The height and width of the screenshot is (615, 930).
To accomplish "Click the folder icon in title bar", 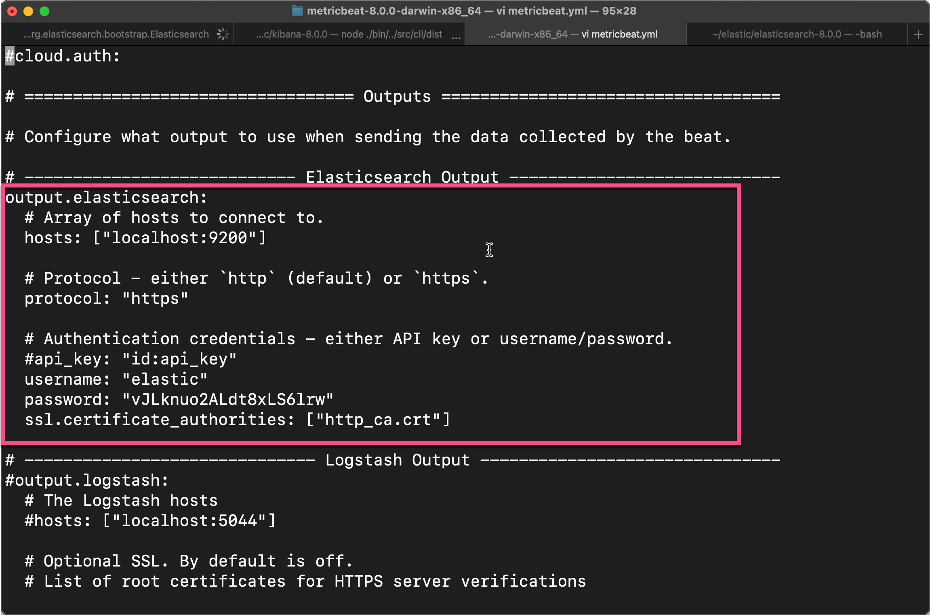I will [297, 11].
